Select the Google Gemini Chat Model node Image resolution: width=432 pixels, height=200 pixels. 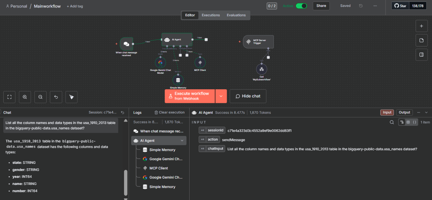click(x=161, y=63)
